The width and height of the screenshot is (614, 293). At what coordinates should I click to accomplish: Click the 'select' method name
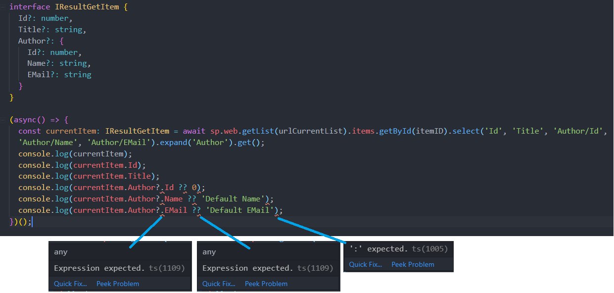click(466, 132)
